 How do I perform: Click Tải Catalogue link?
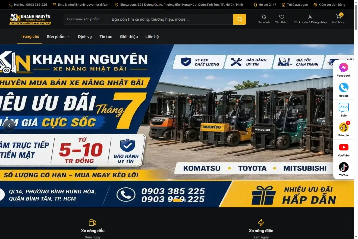tap(295, 5)
